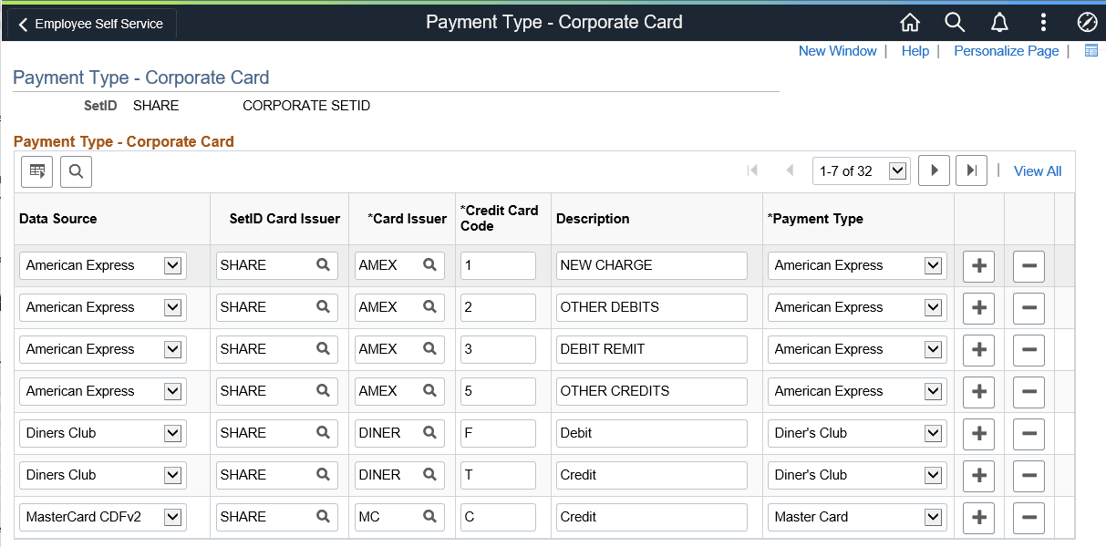Open the Card Issuer lookup for AMEX row 1
This screenshot has height=547, width=1106.
tap(429, 265)
